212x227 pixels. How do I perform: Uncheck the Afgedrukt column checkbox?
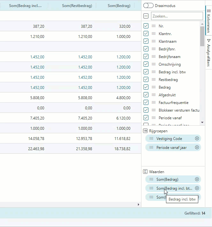[146, 95]
